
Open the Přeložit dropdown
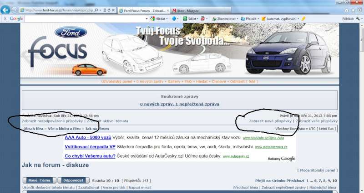(x=258, y=19)
